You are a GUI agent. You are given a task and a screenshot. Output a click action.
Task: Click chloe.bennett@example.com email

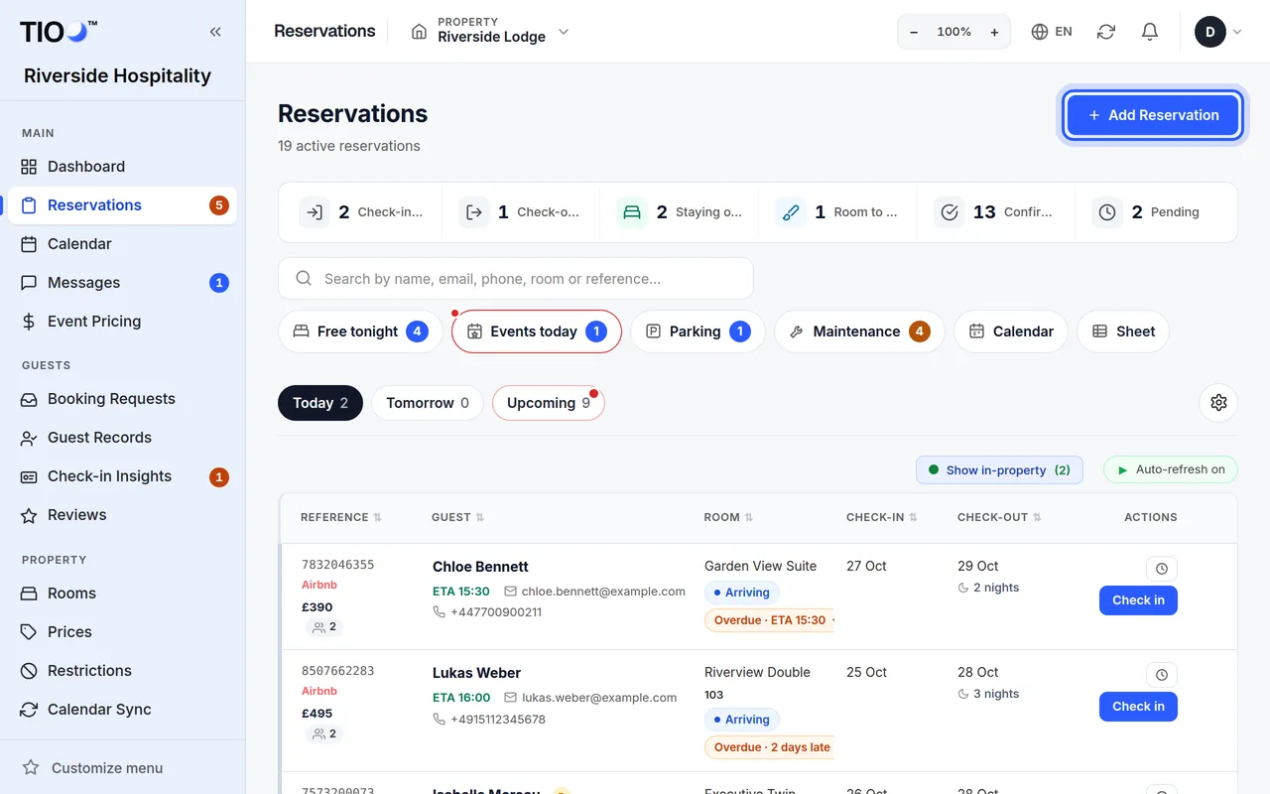point(603,592)
